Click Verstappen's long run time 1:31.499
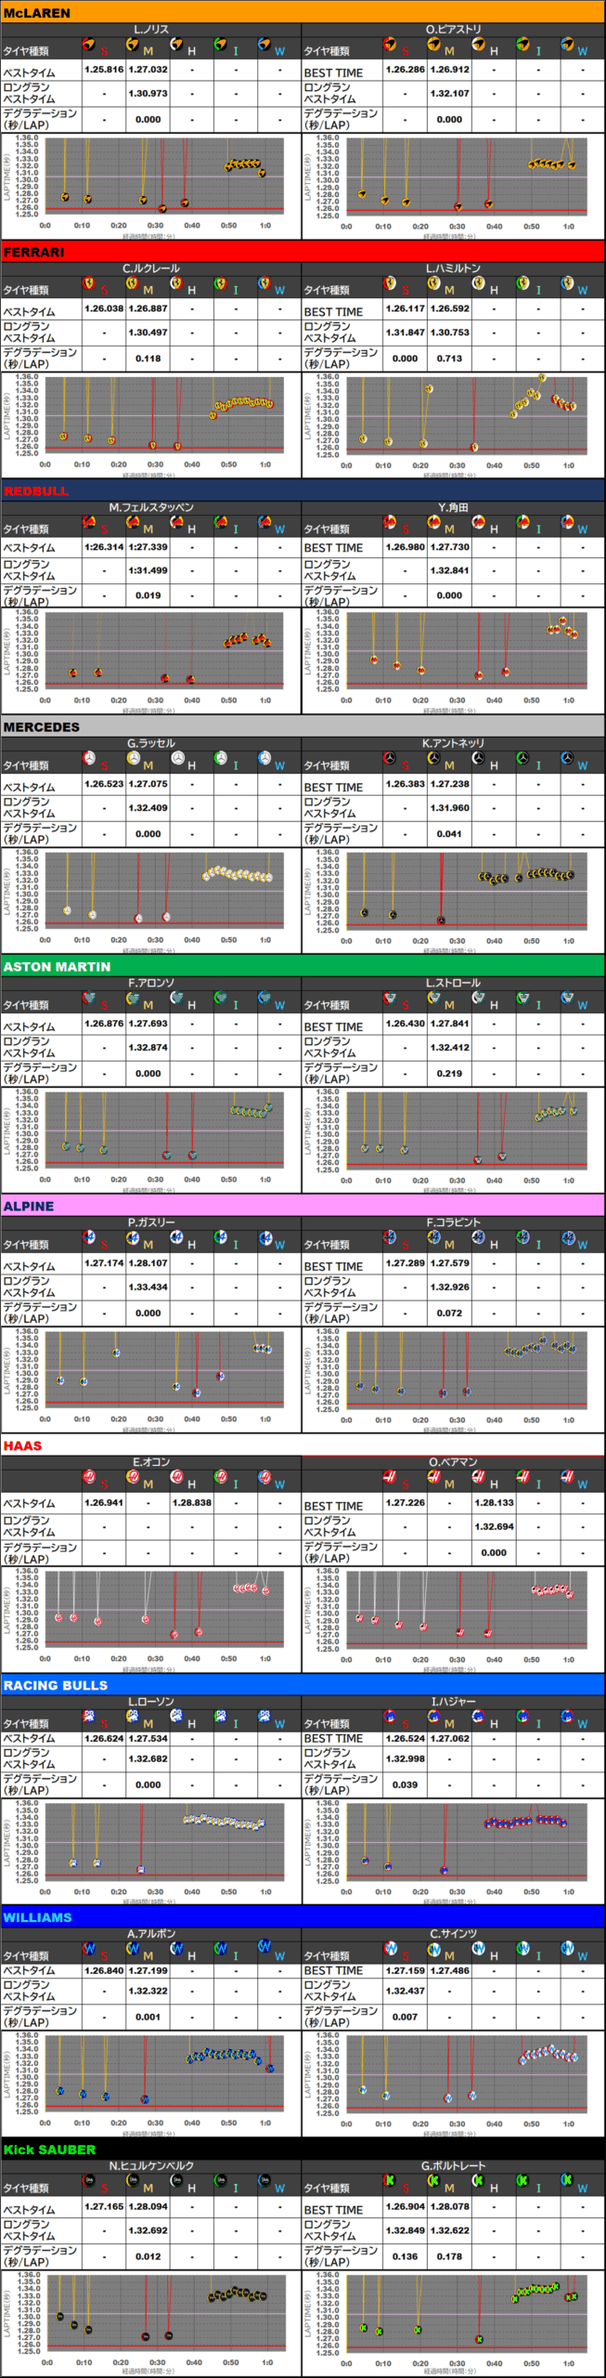The image size is (606, 2378). click(x=148, y=570)
